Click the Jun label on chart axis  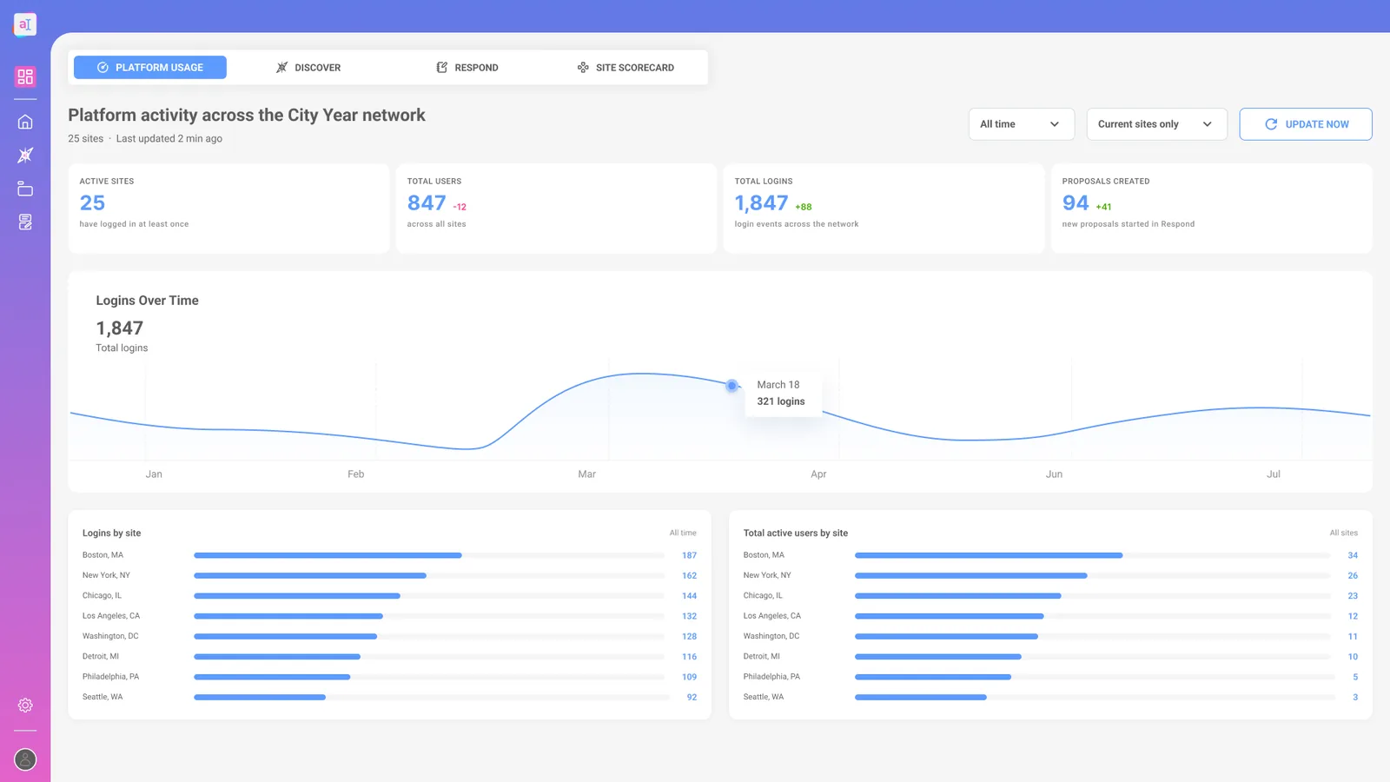(x=1054, y=474)
